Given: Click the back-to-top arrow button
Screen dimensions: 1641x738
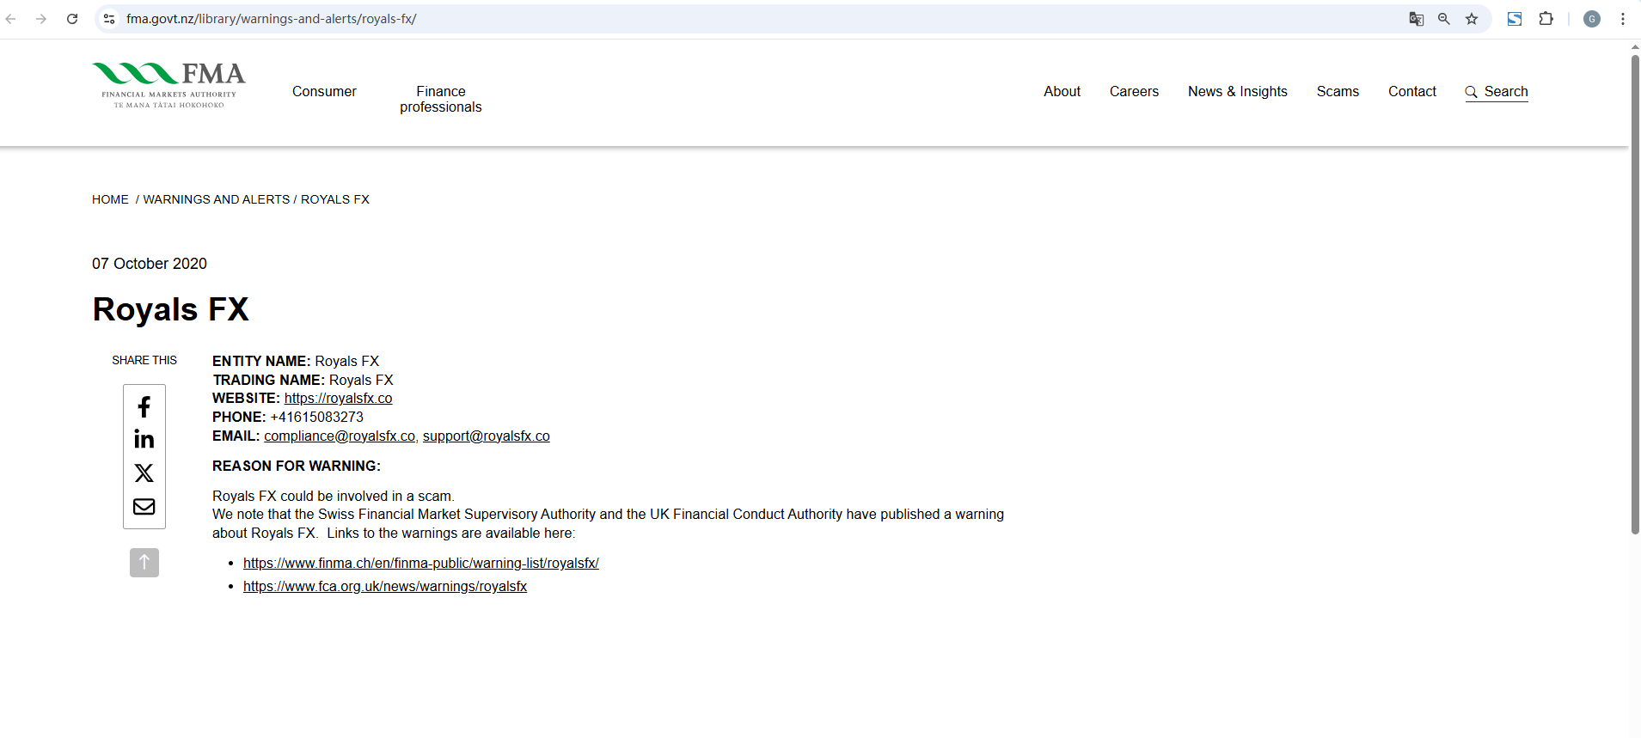Looking at the screenshot, I should click(x=144, y=563).
